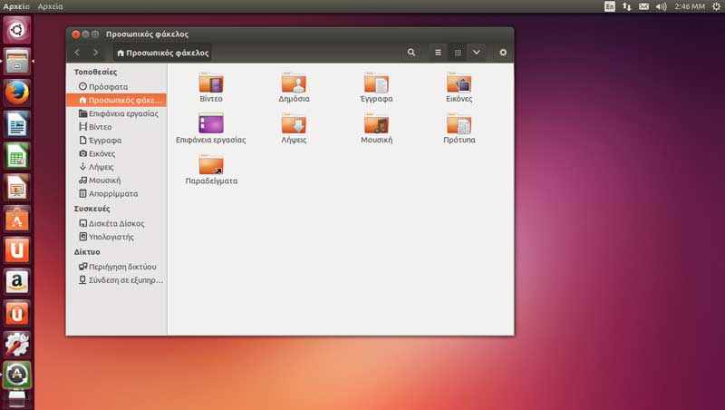Open the mail envelope indicator
Screen dimensions: 725x410
tap(643, 6)
